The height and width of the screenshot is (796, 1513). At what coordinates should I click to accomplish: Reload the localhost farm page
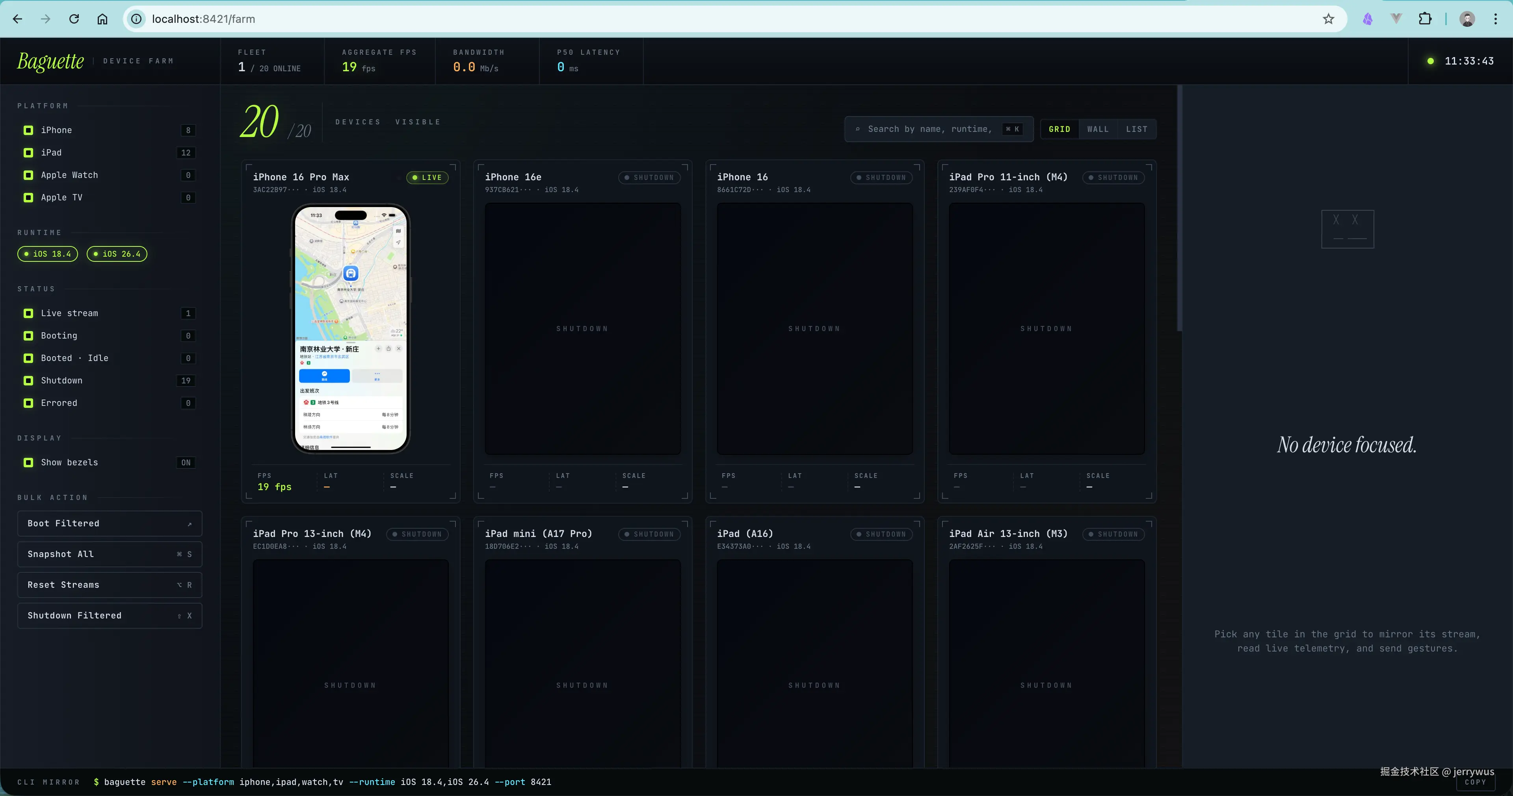coord(74,19)
